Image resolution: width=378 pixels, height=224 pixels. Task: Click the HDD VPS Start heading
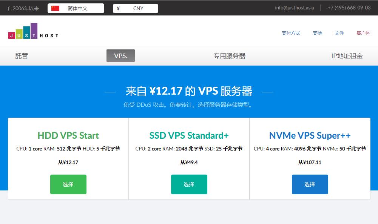click(68, 136)
